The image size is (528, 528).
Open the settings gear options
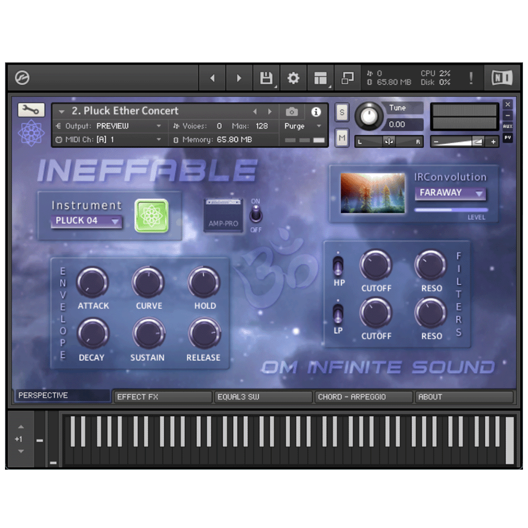click(293, 78)
